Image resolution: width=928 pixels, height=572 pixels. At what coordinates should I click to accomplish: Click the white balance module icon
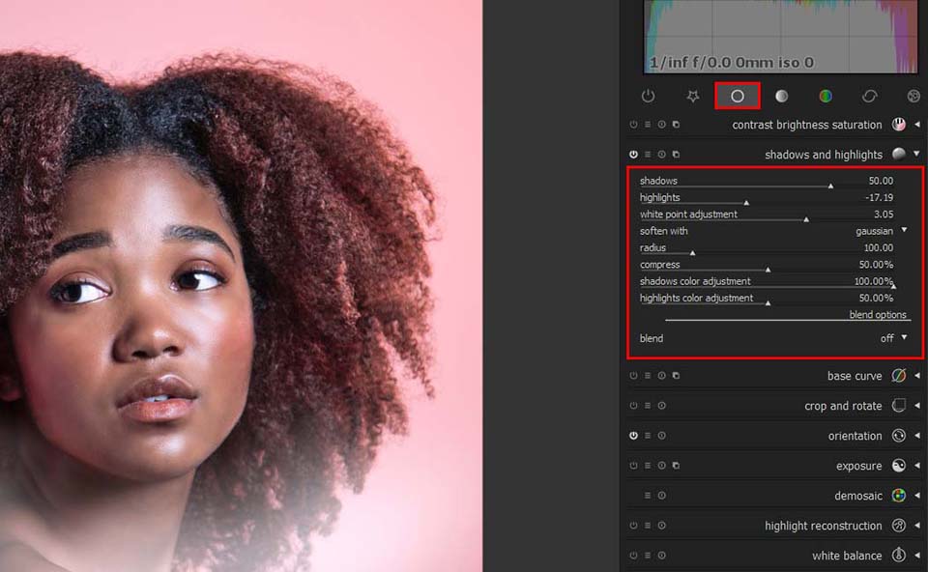click(898, 556)
